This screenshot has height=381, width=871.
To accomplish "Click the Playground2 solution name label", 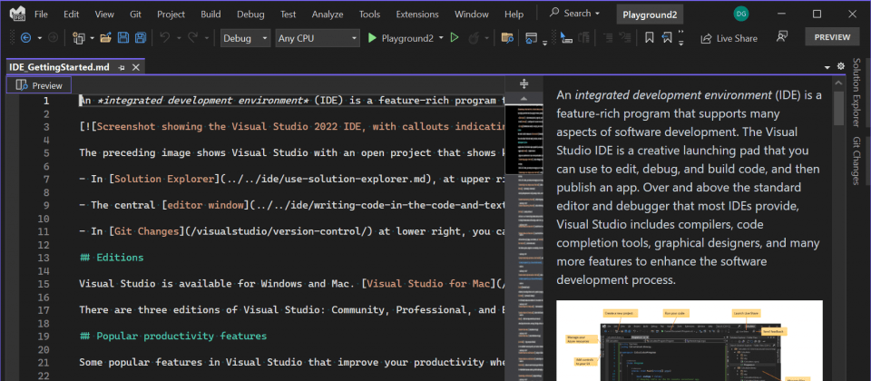I will (x=650, y=15).
